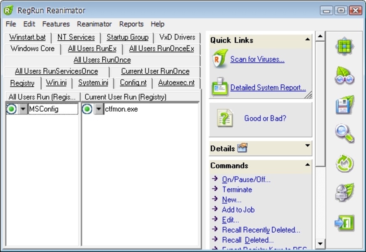The image size is (366, 252).
Task: Click the Edit... command link
Action: tap(231, 220)
